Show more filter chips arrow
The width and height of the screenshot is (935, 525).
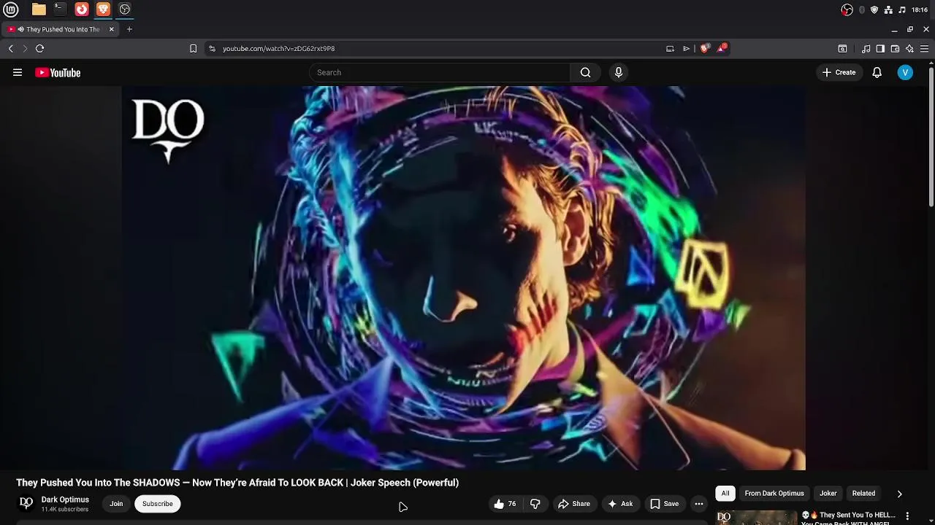(899, 494)
